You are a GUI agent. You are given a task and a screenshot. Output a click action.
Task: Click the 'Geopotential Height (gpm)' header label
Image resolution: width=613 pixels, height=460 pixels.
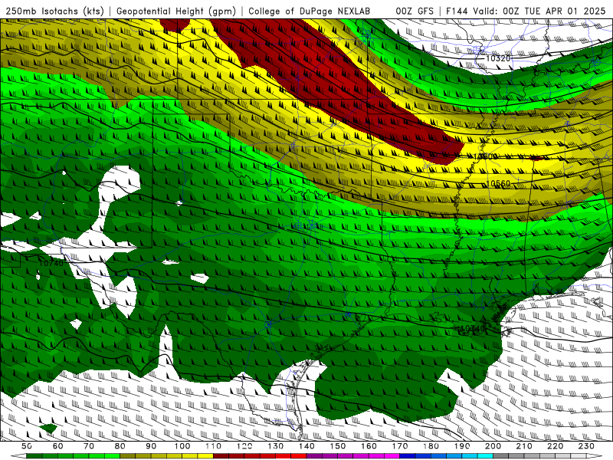(176, 11)
